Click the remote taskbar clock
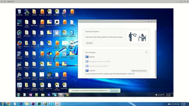Screen dimensions: 189x106 pyautogui.click(x=168, y=95)
